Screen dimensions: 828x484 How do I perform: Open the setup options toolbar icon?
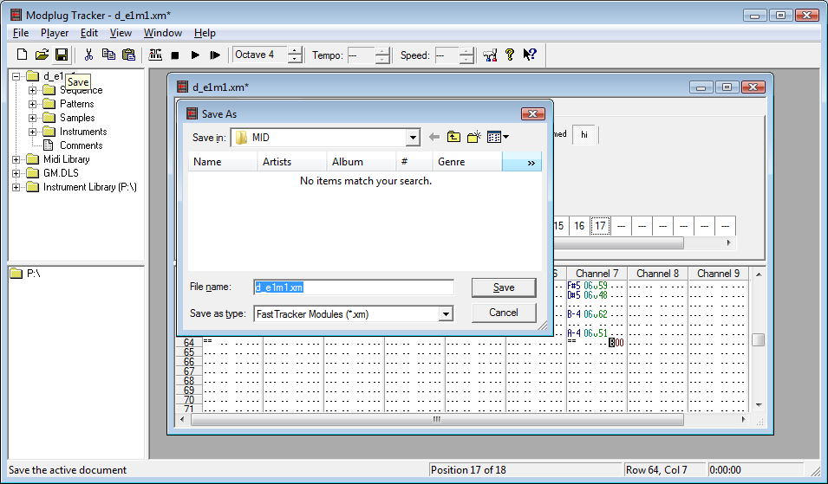[x=490, y=55]
